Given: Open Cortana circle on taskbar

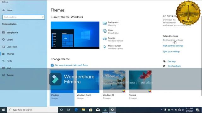Looking at the screenshot, I should [x=62, y=110].
